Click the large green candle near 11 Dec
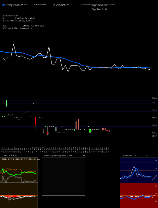The width and height of the screenshot is (158, 208). coord(90,131)
